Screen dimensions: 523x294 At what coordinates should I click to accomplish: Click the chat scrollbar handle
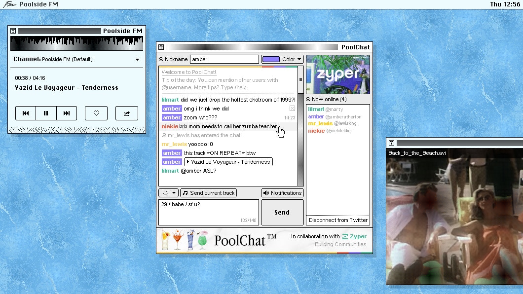coord(300,80)
